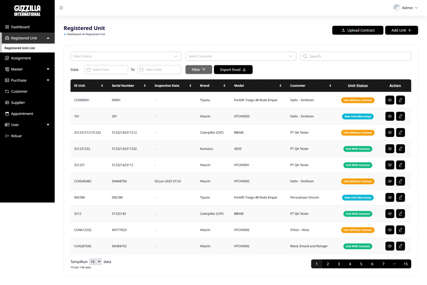Click the Export Excel button

tap(233, 70)
